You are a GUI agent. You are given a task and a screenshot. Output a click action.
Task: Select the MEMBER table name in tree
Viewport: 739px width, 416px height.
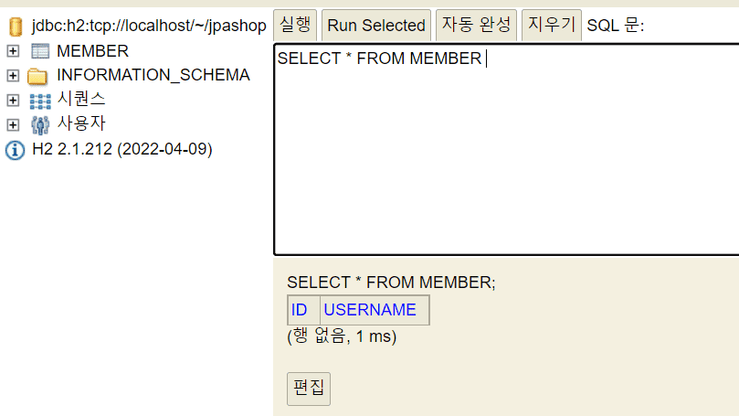[92, 51]
